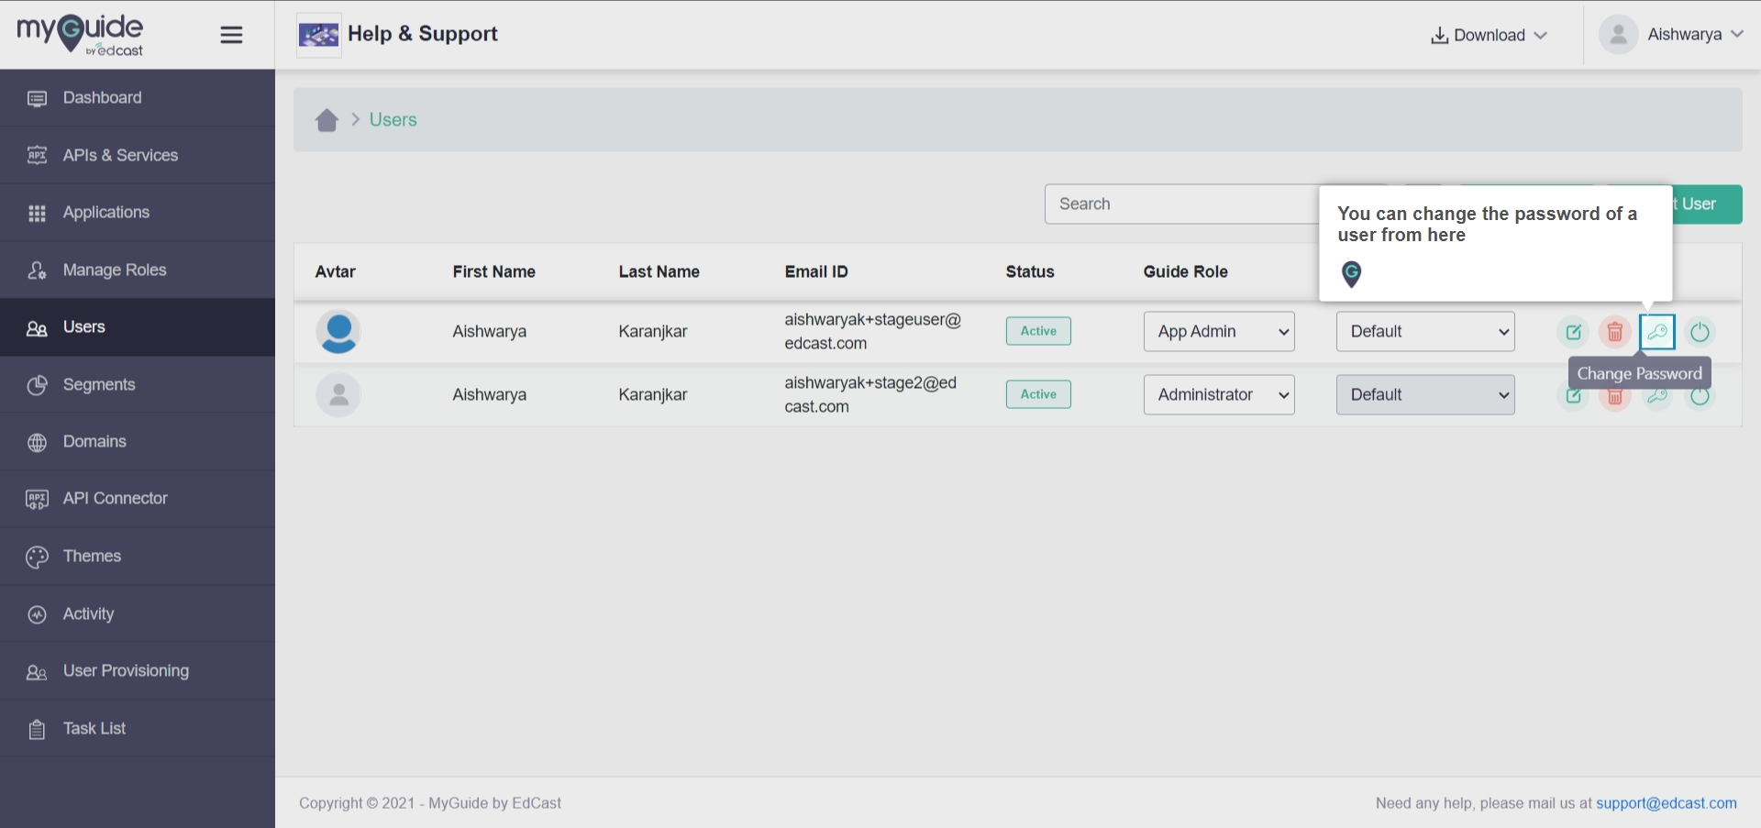Click the Manage Roles sidebar icon
1761x828 pixels.
tap(37, 270)
